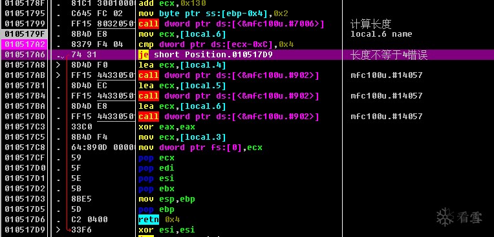Select address 0105179F
Screen dimensions: 494x237
(x=25, y=34)
